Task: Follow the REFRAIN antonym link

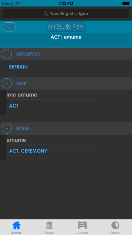Action: [x=19, y=67]
